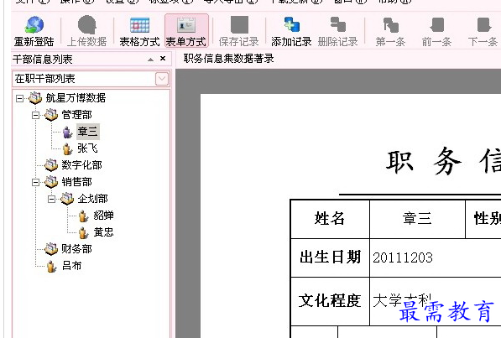Image resolution: width=501 pixels, height=338 pixels.
Task: Click the 姓名 label cell
Action: [x=330, y=219]
